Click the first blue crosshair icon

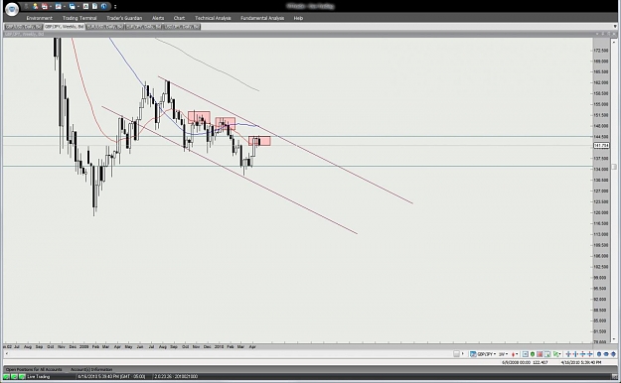point(568,354)
